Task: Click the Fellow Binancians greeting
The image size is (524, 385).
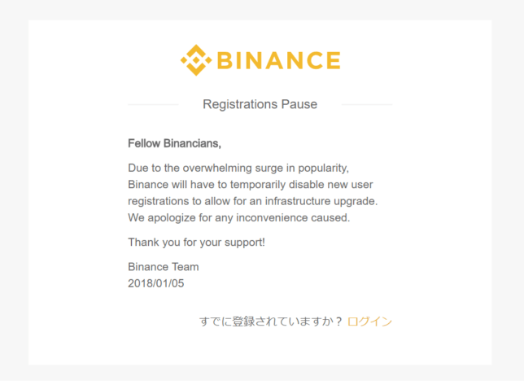Action: pos(174,143)
